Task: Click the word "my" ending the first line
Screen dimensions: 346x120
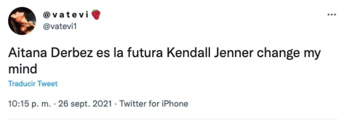Action: pyautogui.click(x=313, y=54)
